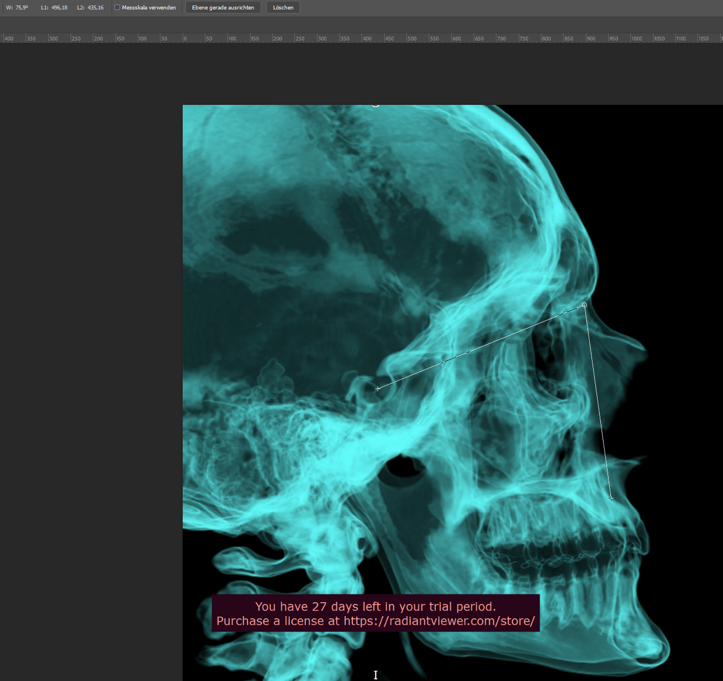
Task: Select the lower endpoint of the measurement line
Action: tap(611, 498)
